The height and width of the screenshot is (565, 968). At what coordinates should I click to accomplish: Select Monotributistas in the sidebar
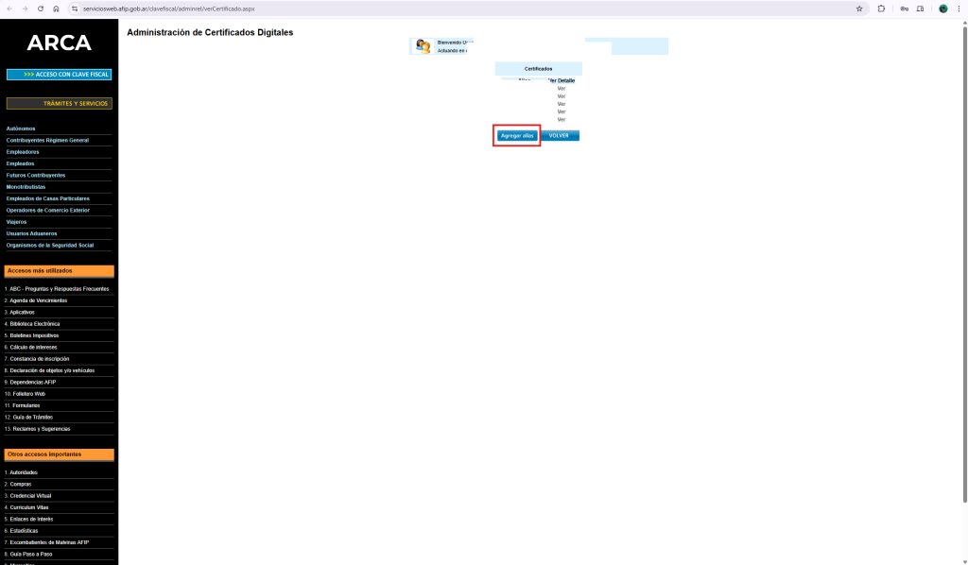click(x=26, y=187)
